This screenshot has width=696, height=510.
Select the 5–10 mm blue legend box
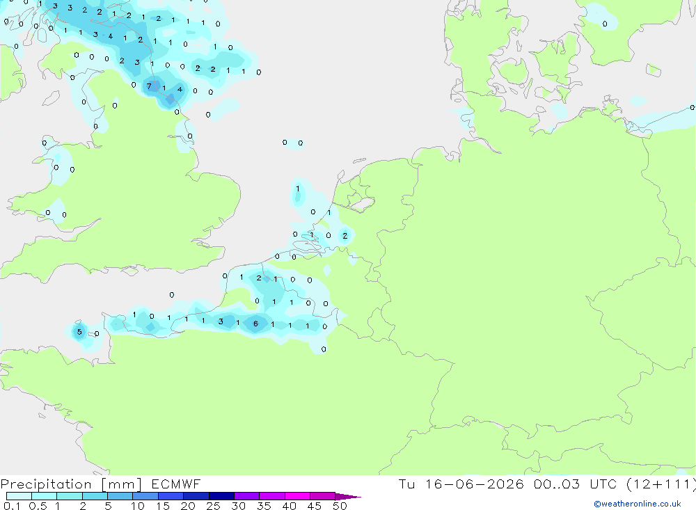(x=120, y=496)
